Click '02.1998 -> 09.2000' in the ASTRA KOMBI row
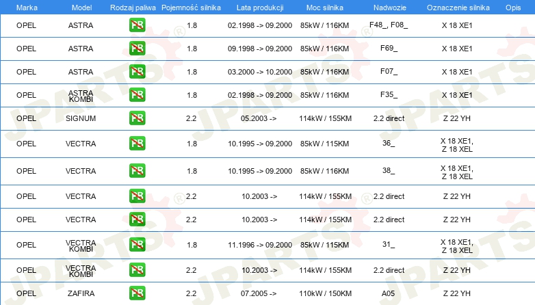Image resolution: width=535 pixels, height=305 pixels. [x=260, y=95]
